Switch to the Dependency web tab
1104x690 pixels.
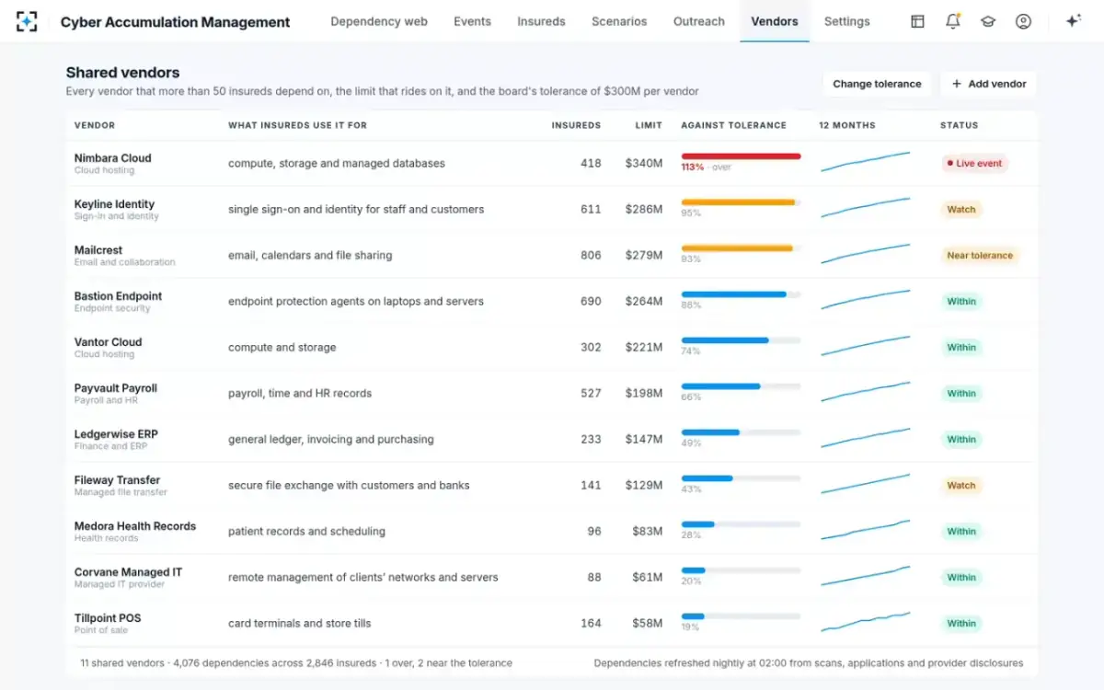pos(379,21)
